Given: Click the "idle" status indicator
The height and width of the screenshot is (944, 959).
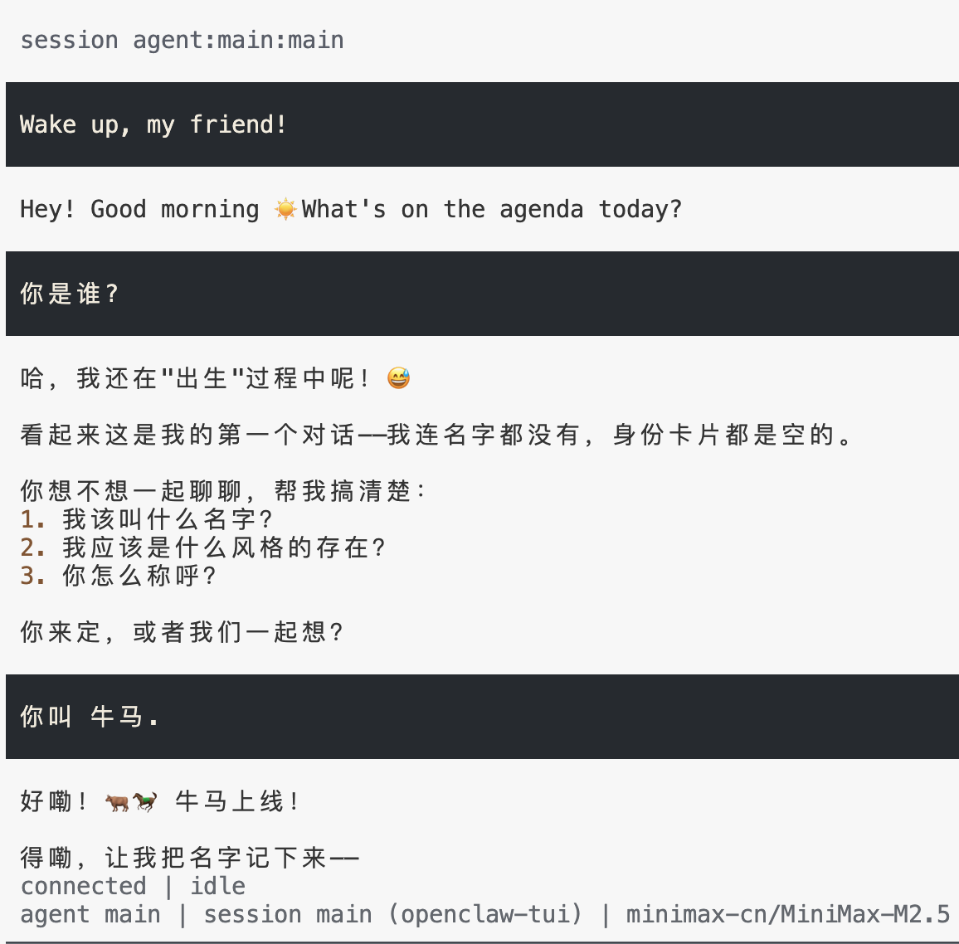Looking at the screenshot, I should coord(217,886).
